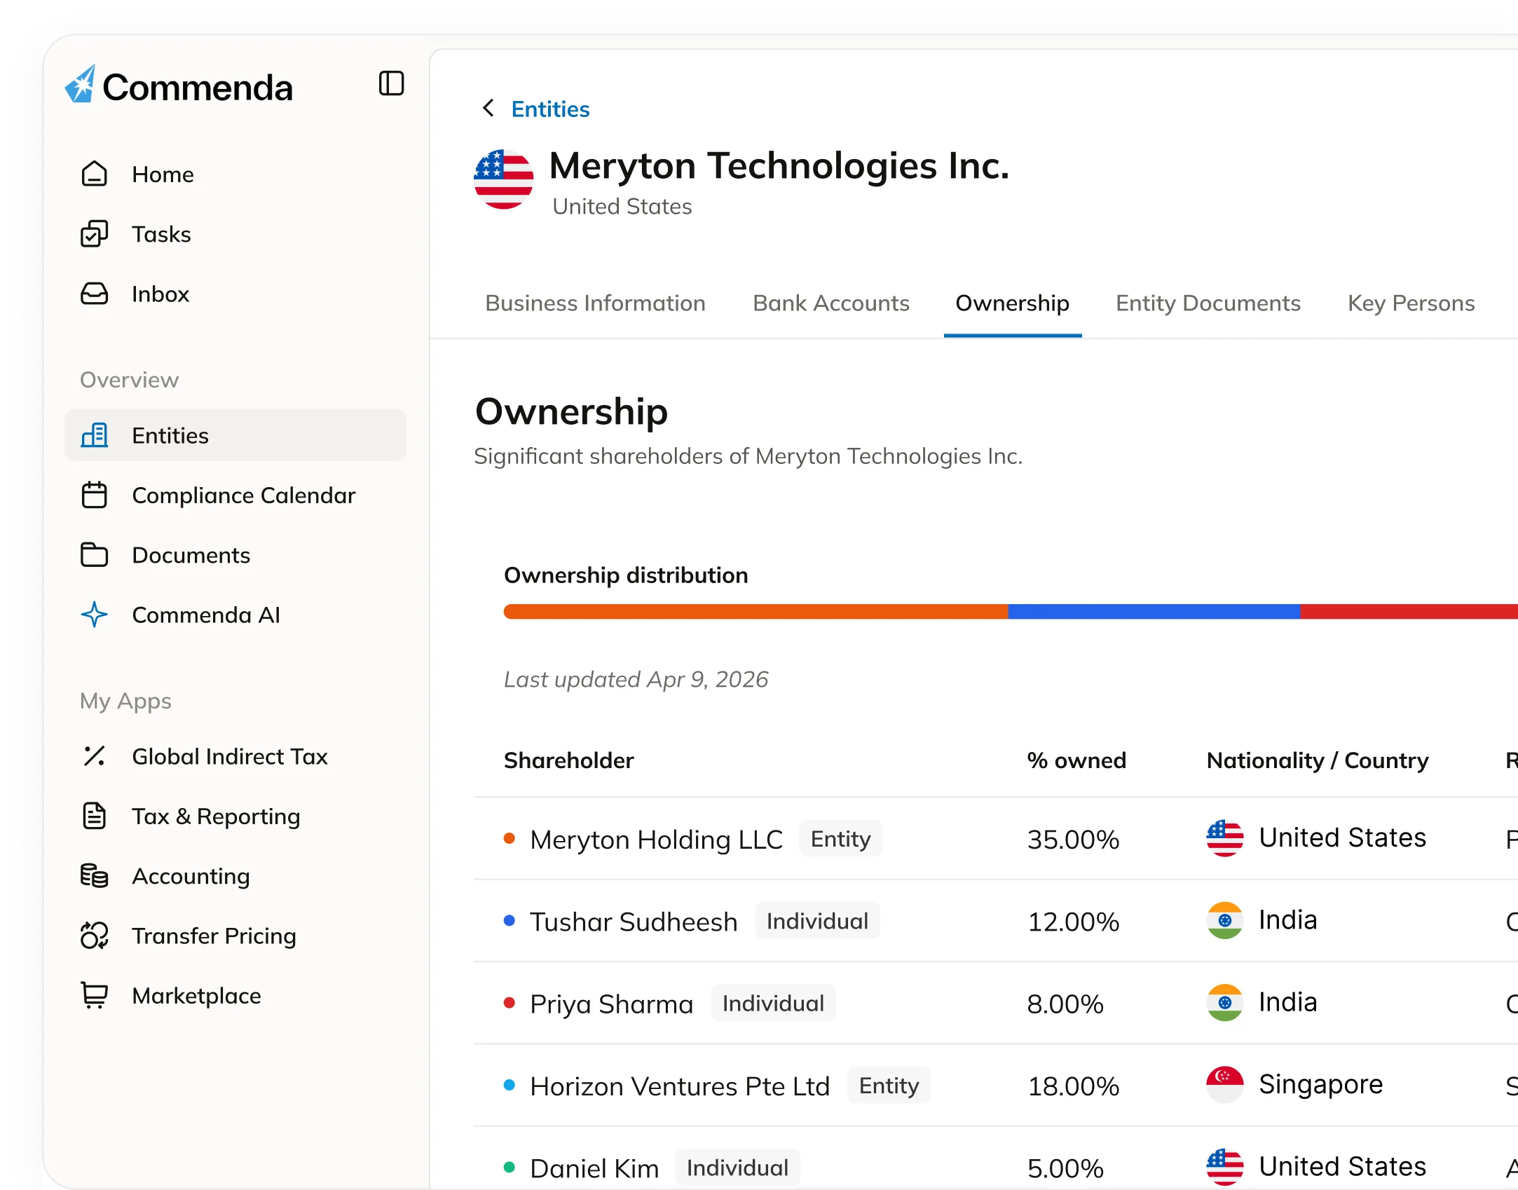Click the Last updated Apr 9, 2026 text
The width and height of the screenshot is (1518, 1190).
(636, 679)
